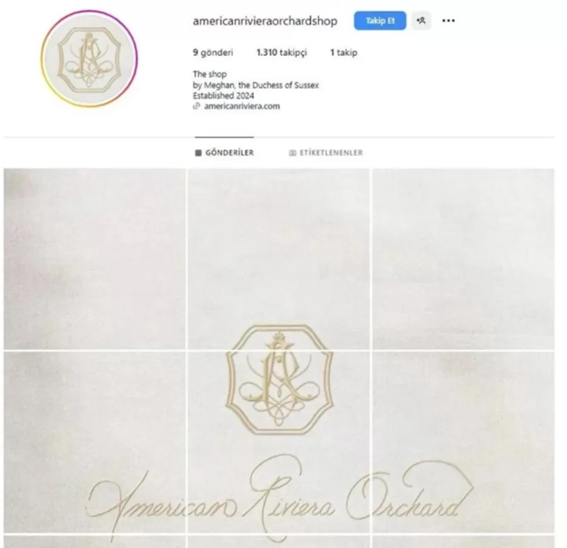Viewport: 567px width, 548px height.
Task: Click the link chain icon in bio
Action: [197, 106]
